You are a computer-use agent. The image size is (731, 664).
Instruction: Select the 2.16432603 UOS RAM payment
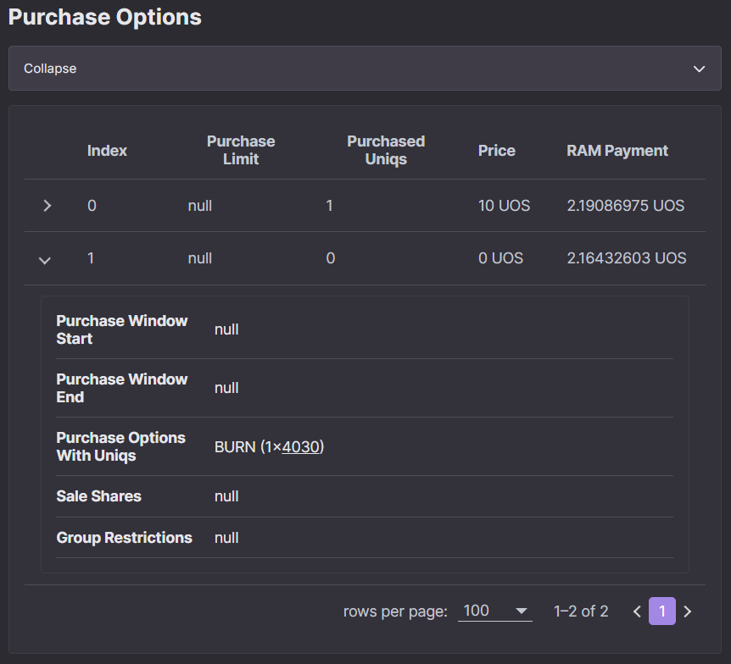[x=627, y=258]
